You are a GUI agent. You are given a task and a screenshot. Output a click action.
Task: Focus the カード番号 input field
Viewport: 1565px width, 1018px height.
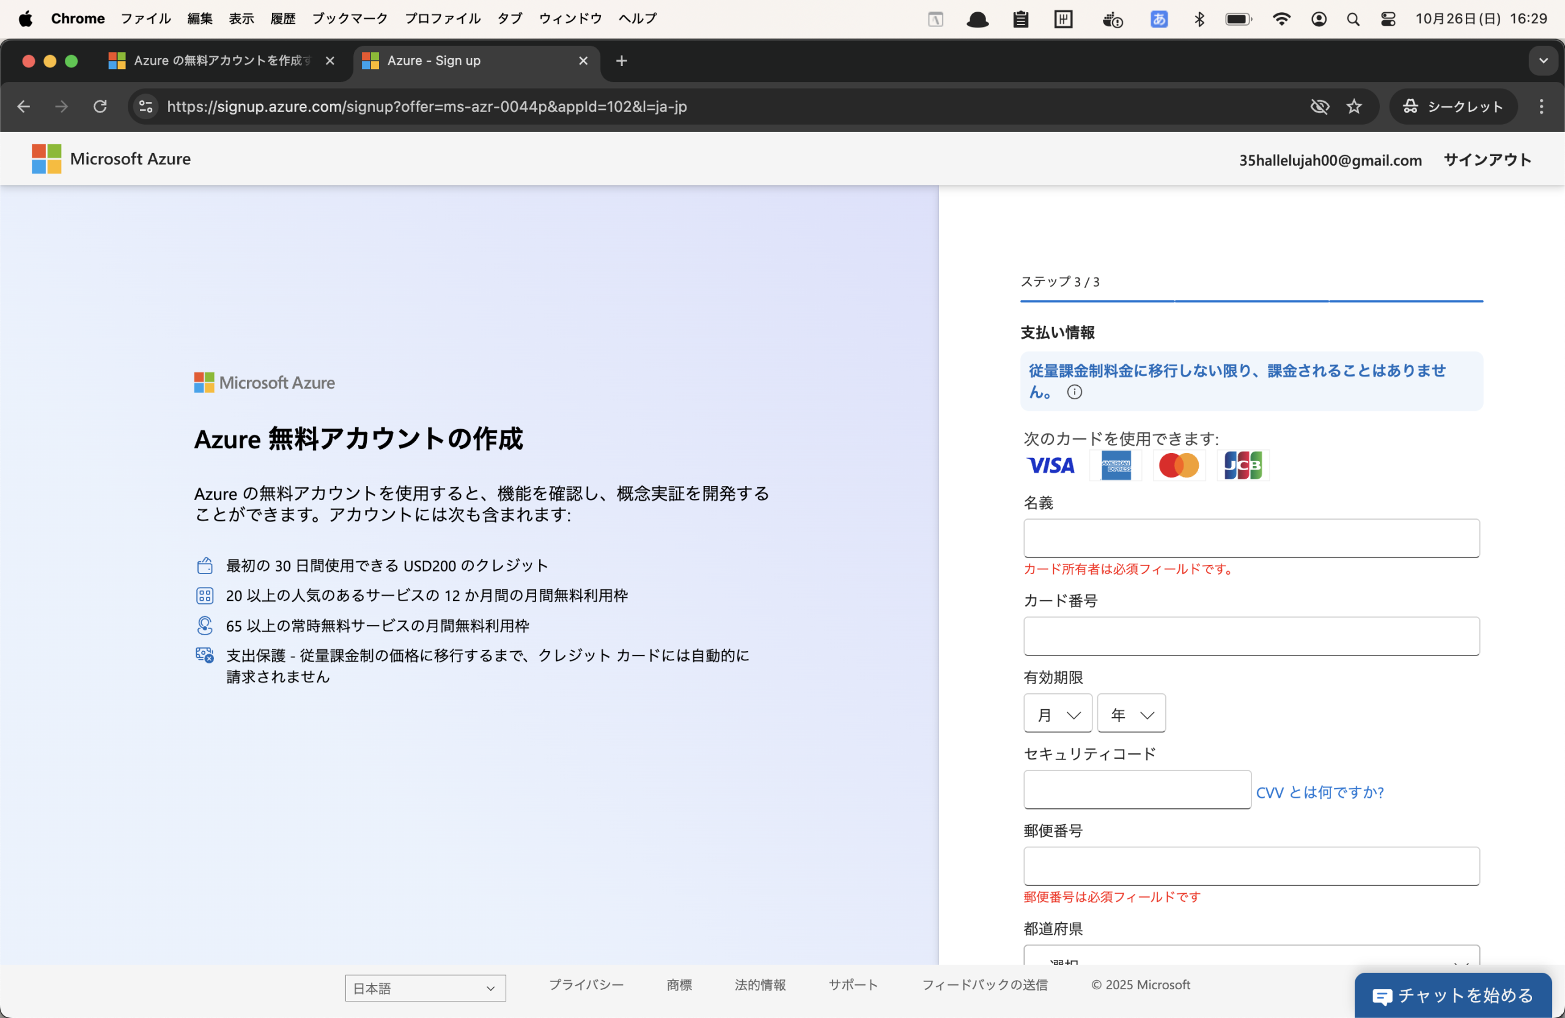point(1251,636)
